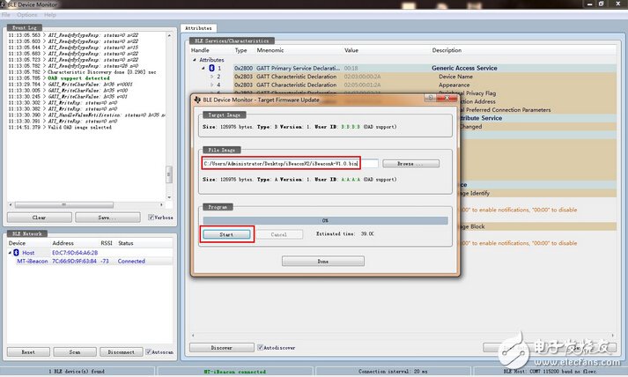This screenshot has height=377, width=628.
Task: Close the Target Firmware Update dialog
Action: [x=447, y=98]
